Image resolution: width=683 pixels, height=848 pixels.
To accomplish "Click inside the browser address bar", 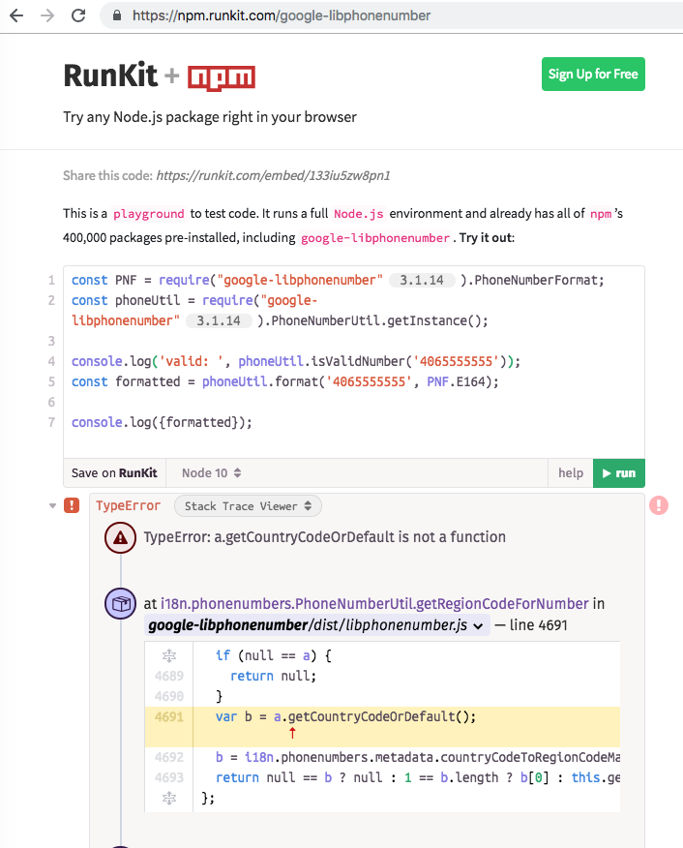I will pyautogui.click(x=290, y=15).
